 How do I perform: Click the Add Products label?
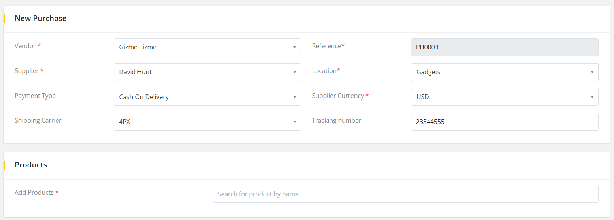[x=34, y=192]
